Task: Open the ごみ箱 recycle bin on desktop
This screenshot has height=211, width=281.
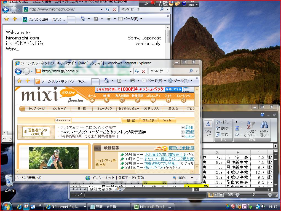Action: 9,183
